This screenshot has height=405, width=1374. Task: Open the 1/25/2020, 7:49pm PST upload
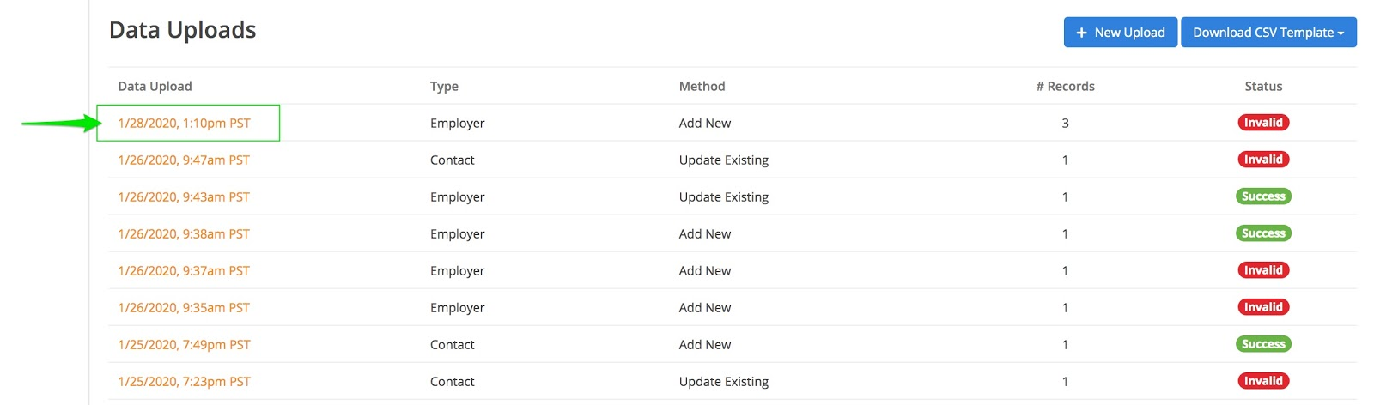pyautogui.click(x=185, y=345)
